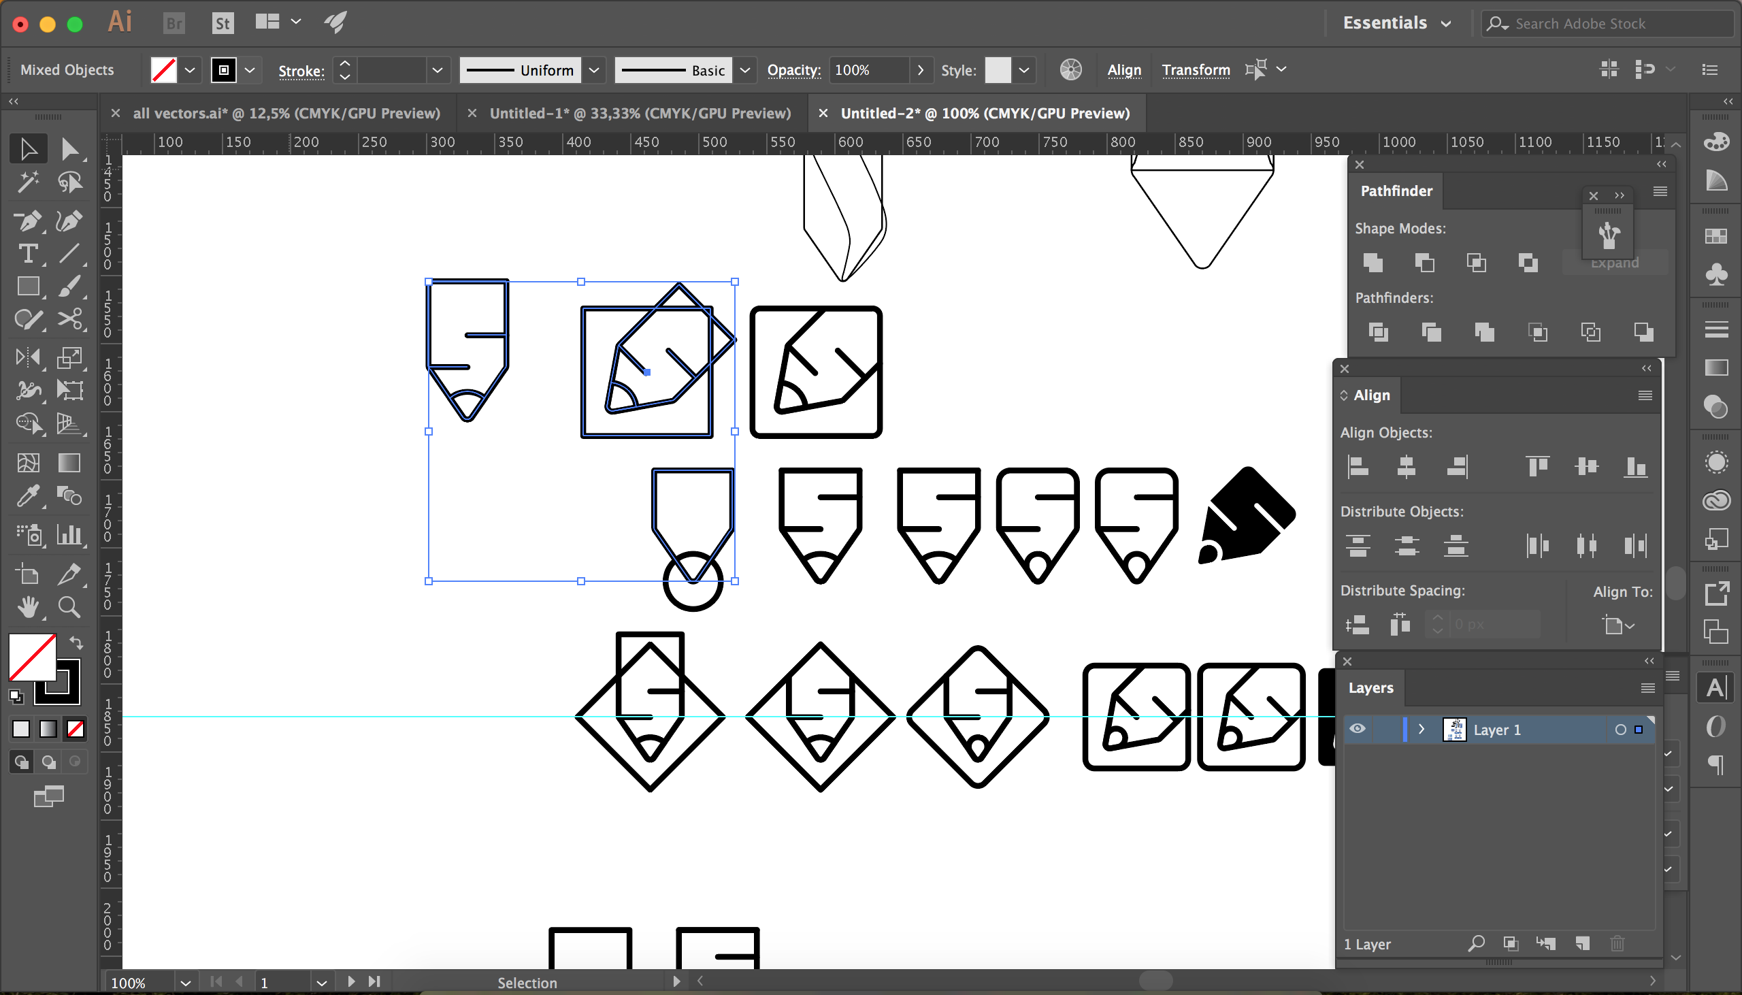Click the Align link in control bar
The width and height of the screenshot is (1742, 995).
tap(1123, 69)
